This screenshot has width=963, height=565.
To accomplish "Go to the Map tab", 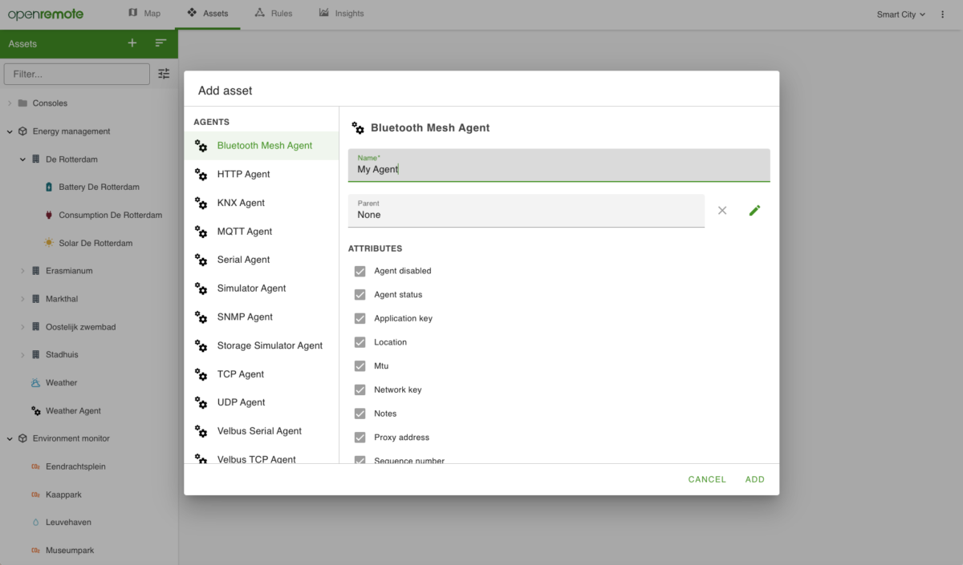I will tap(144, 14).
